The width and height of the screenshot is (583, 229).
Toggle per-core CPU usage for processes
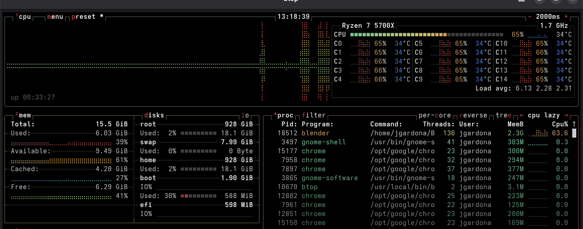click(434, 115)
